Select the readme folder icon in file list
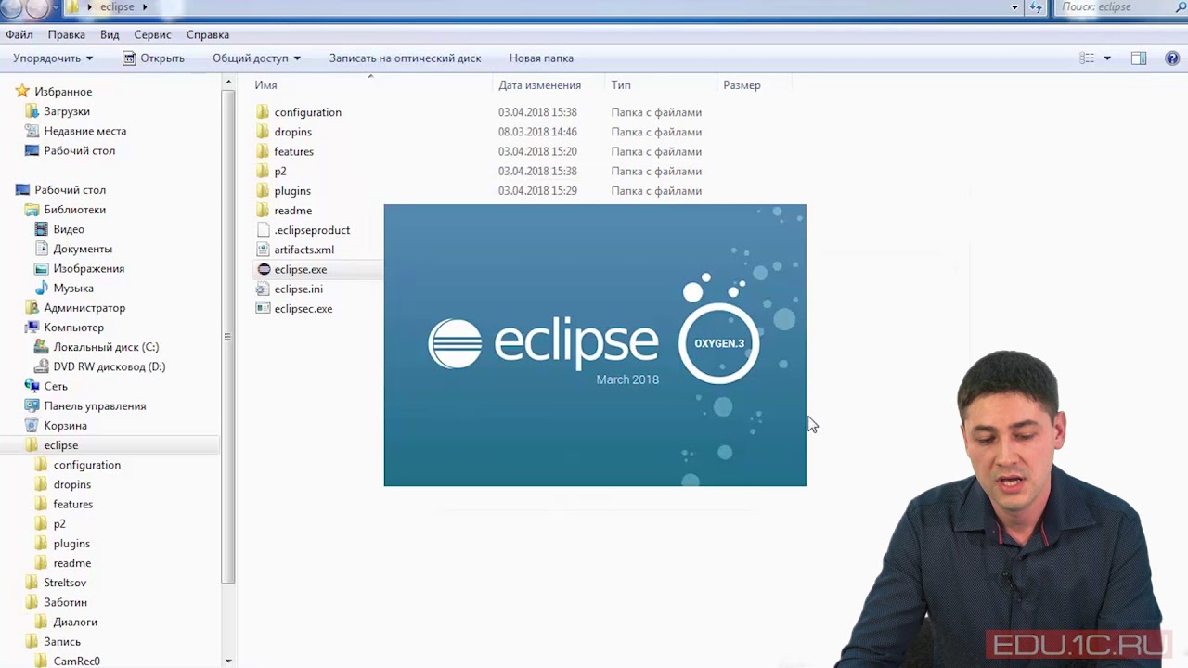1188x668 pixels. [264, 211]
